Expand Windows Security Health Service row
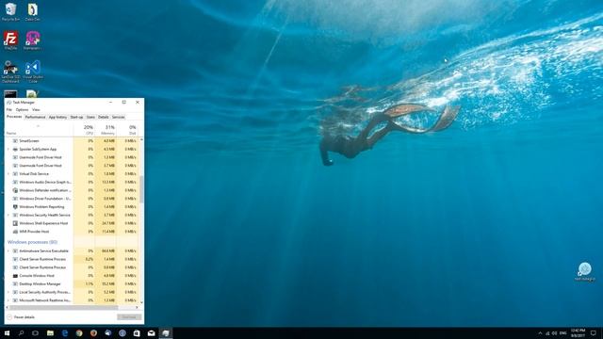 8,215
